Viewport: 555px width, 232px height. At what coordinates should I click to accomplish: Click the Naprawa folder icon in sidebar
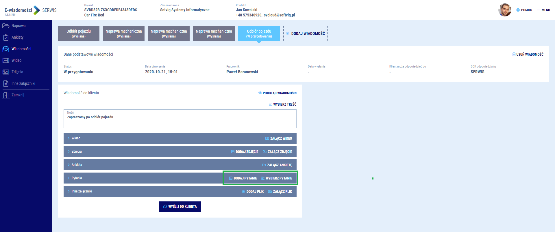tap(6, 26)
